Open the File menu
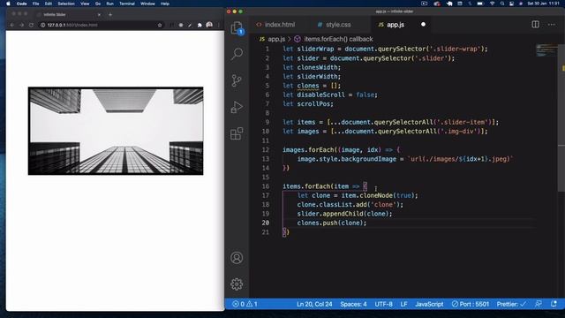 [35, 4]
